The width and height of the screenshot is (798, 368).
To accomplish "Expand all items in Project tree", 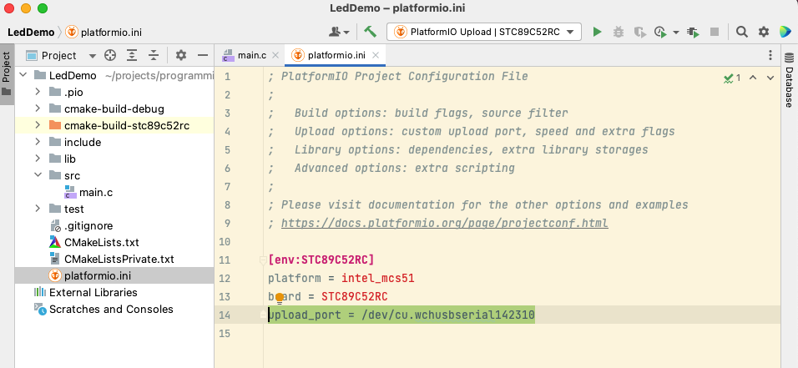I will 132,56.
